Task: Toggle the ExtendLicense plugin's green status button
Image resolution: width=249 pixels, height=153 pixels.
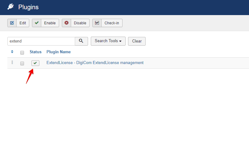Action: [35, 63]
